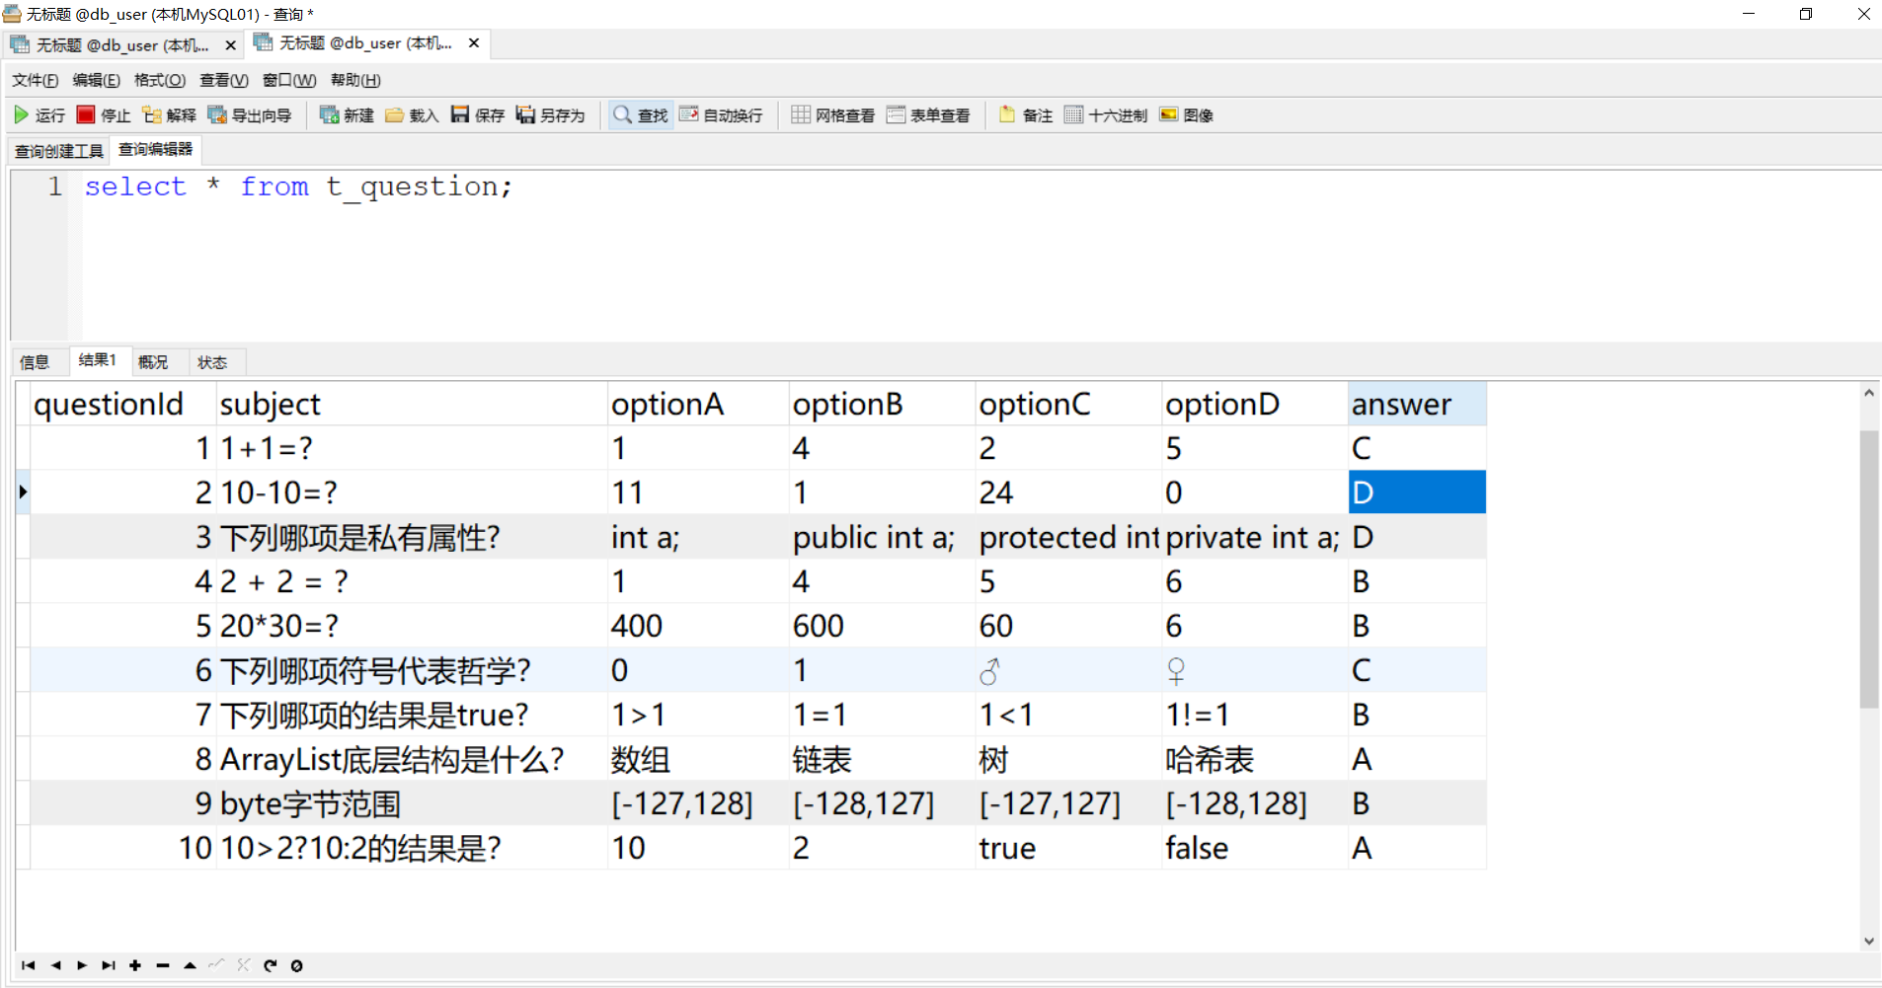The image size is (1882, 988).
Task: Click the results vertical scrollbar thumb
Action: [1868, 570]
